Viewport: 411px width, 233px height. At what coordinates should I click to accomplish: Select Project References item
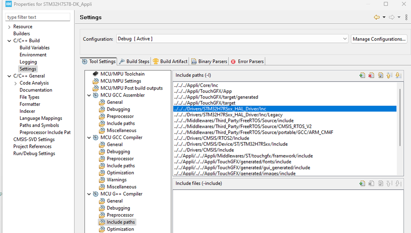(x=32, y=146)
